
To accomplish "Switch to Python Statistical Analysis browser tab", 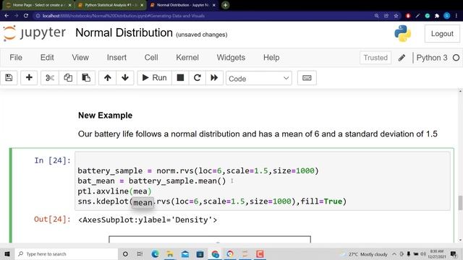I will click(x=110, y=5).
